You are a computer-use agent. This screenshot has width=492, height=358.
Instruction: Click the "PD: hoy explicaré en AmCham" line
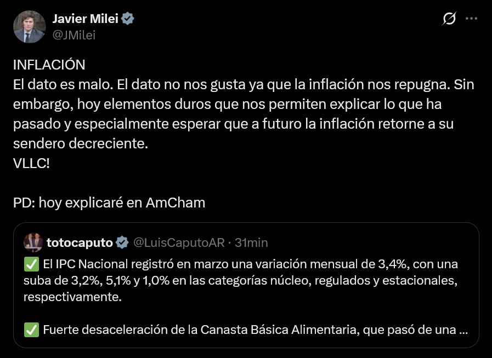coord(109,203)
